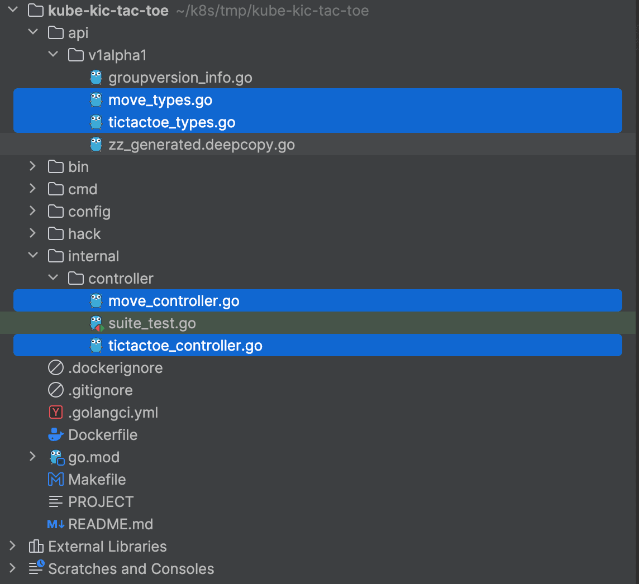Collapse the api folder chevron
The height and width of the screenshot is (584, 639).
33,33
